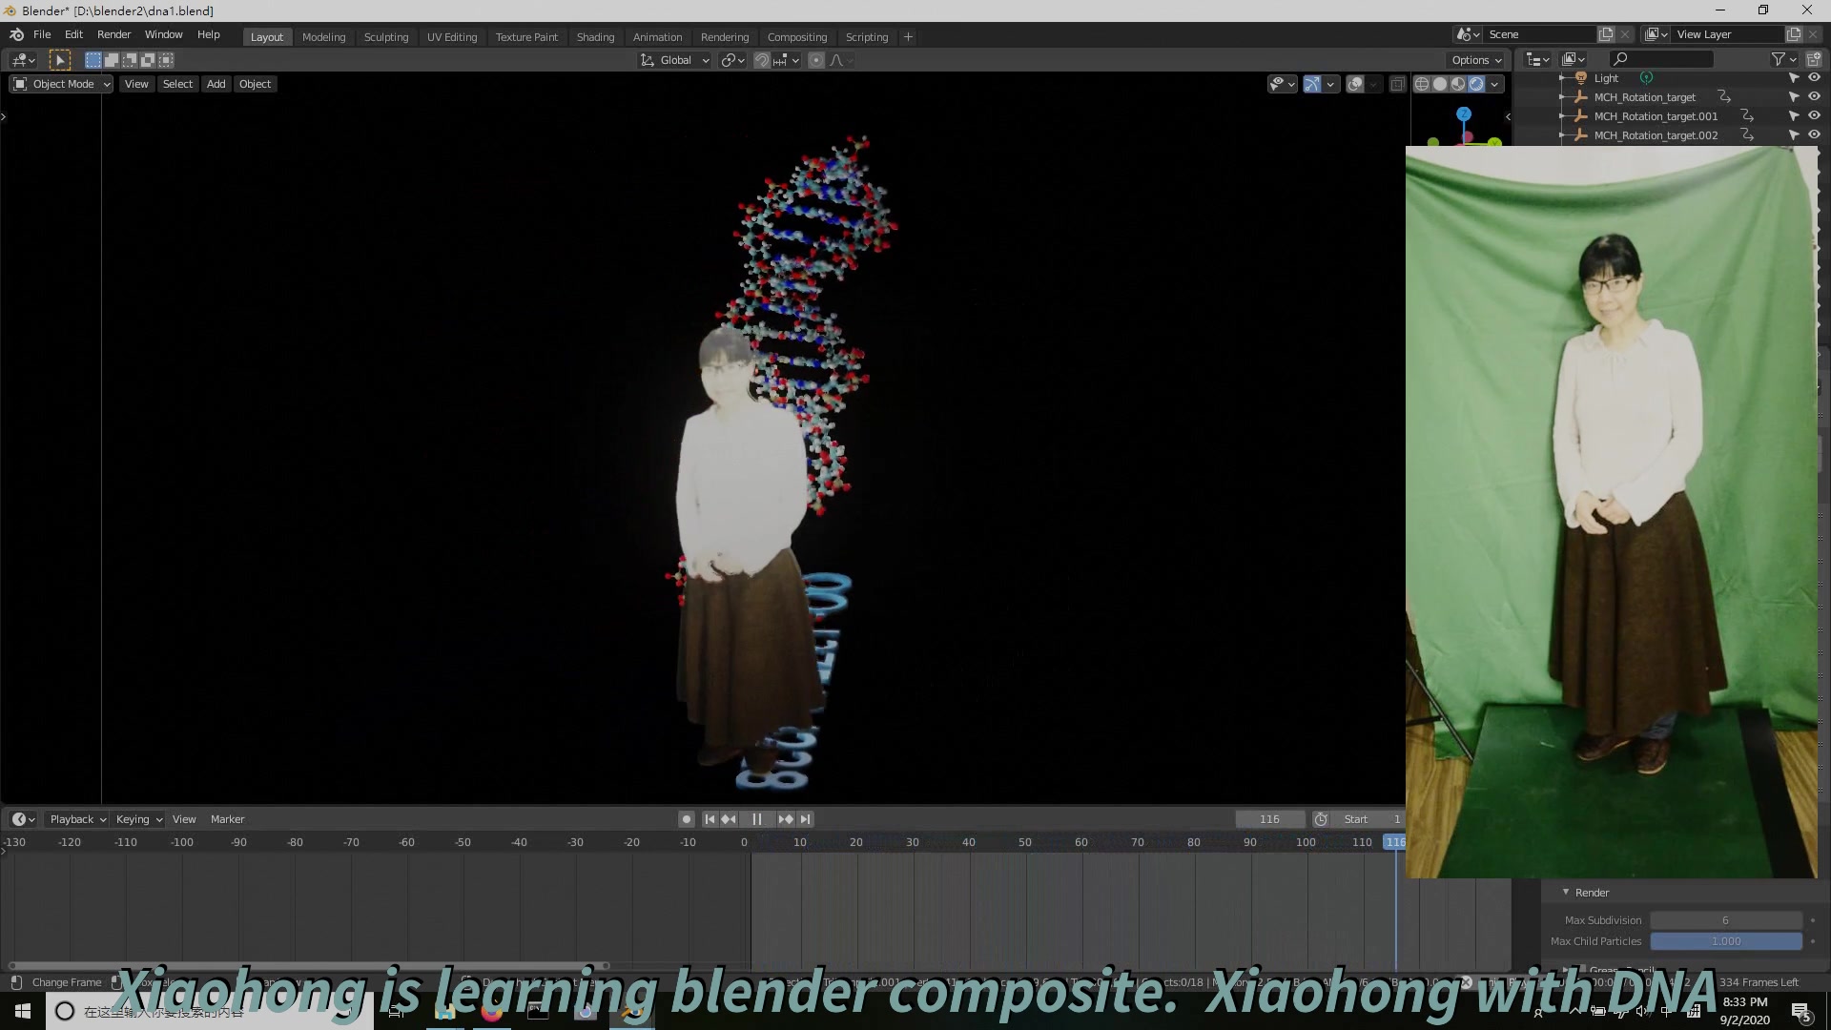Screen dimensions: 1831x1030
Task: Choose the intersect selection mode icon
Action: click(x=166, y=60)
